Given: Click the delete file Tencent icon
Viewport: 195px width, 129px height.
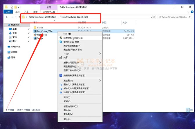Looking at the screenshot, I should (x=61, y=85).
